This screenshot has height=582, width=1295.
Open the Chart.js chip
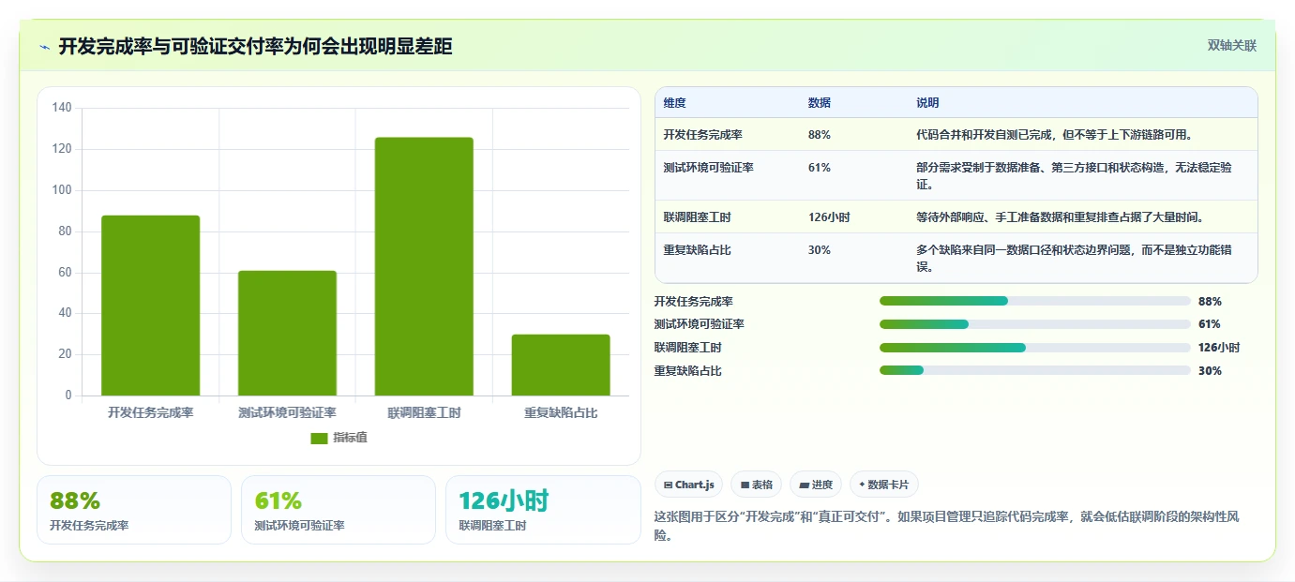(x=688, y=485)
